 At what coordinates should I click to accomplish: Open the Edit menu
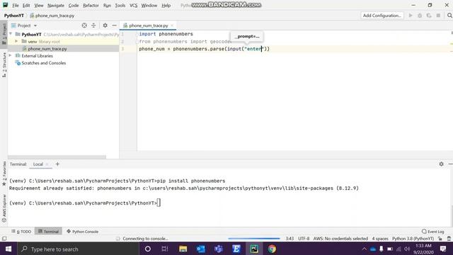coord(26,5)
